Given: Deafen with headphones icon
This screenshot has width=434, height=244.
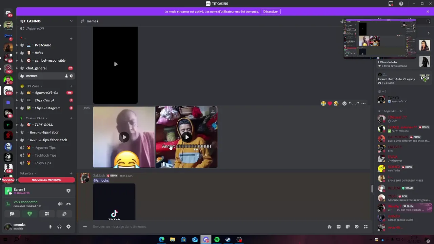Looking at the screenshot, I should pyautogui.click(x=59, y=227).
